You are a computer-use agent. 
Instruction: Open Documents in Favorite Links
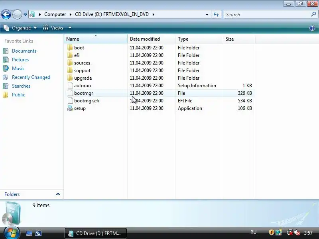click(24, 51)
